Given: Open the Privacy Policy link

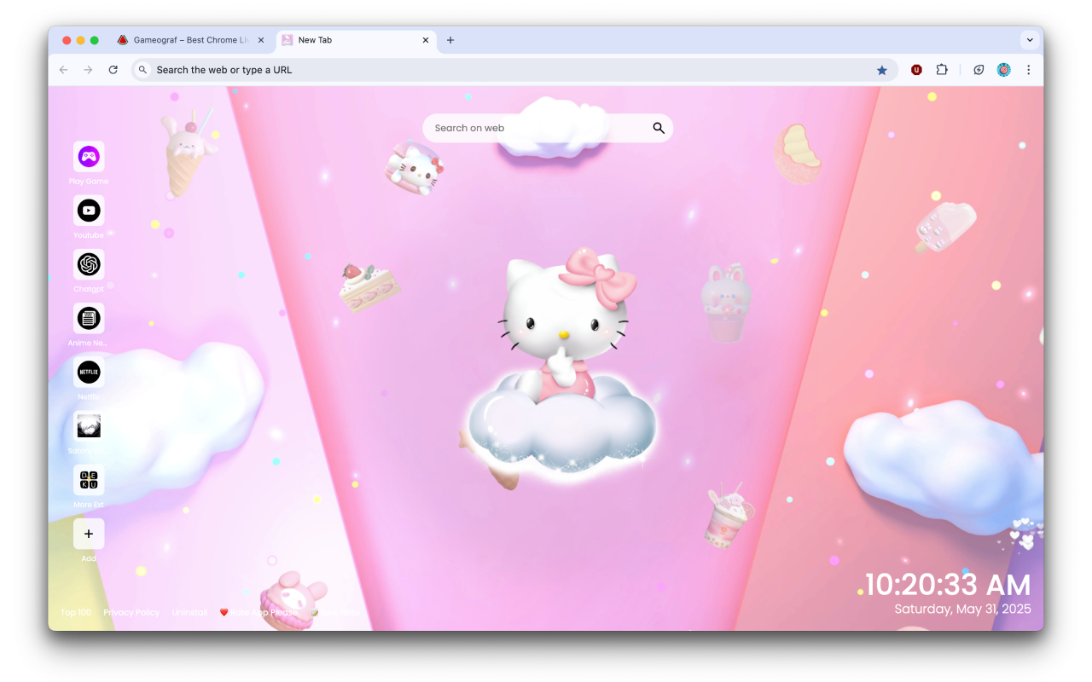Looking at the screenshot, I should pyautogui.click(x=131, y=612).
